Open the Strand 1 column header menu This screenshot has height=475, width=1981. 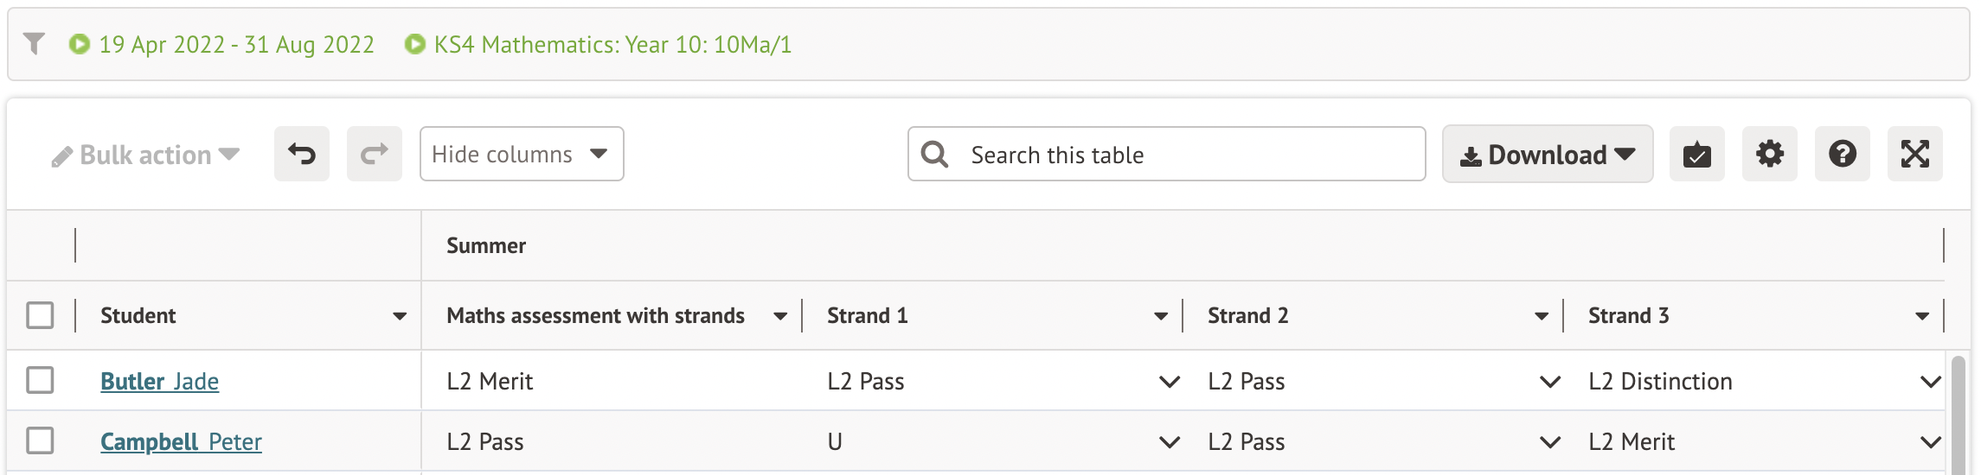click(1161, 316)
